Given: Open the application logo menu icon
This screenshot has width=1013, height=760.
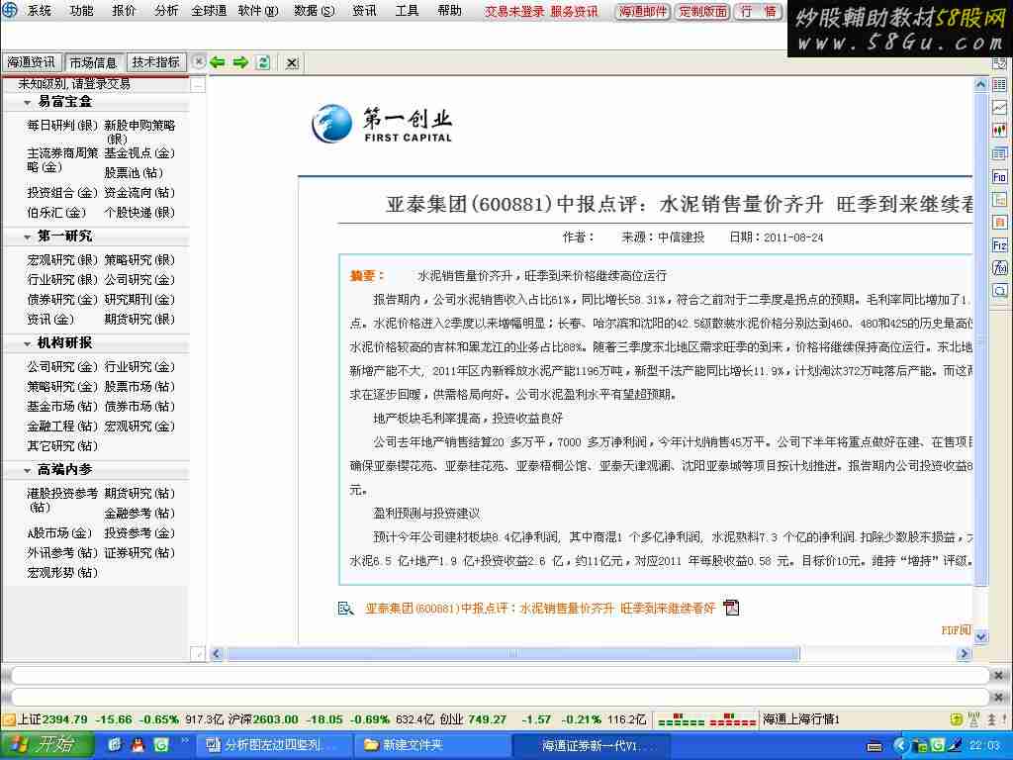Looking at the screenshot, I should 10,10.
